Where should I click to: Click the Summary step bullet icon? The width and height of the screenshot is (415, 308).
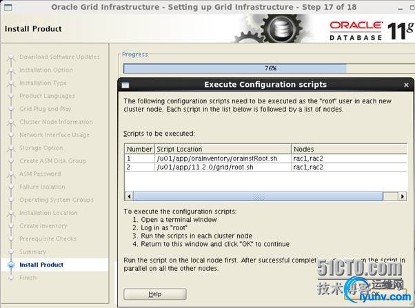[11, 251]
